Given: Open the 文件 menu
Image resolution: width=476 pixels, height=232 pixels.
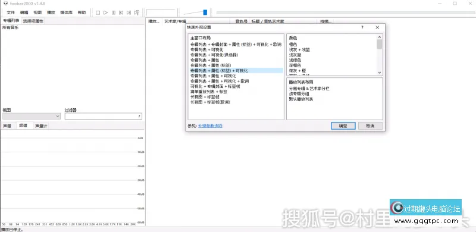Looking at the screenshot, I should click(x=11, y=12).
